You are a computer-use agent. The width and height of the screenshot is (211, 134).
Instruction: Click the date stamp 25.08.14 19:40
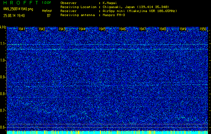point(14,16)
